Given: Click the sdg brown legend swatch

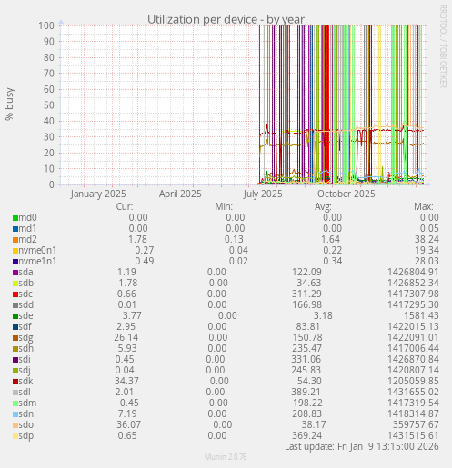Looking at the screenshot, I should (x=15, y=338).
